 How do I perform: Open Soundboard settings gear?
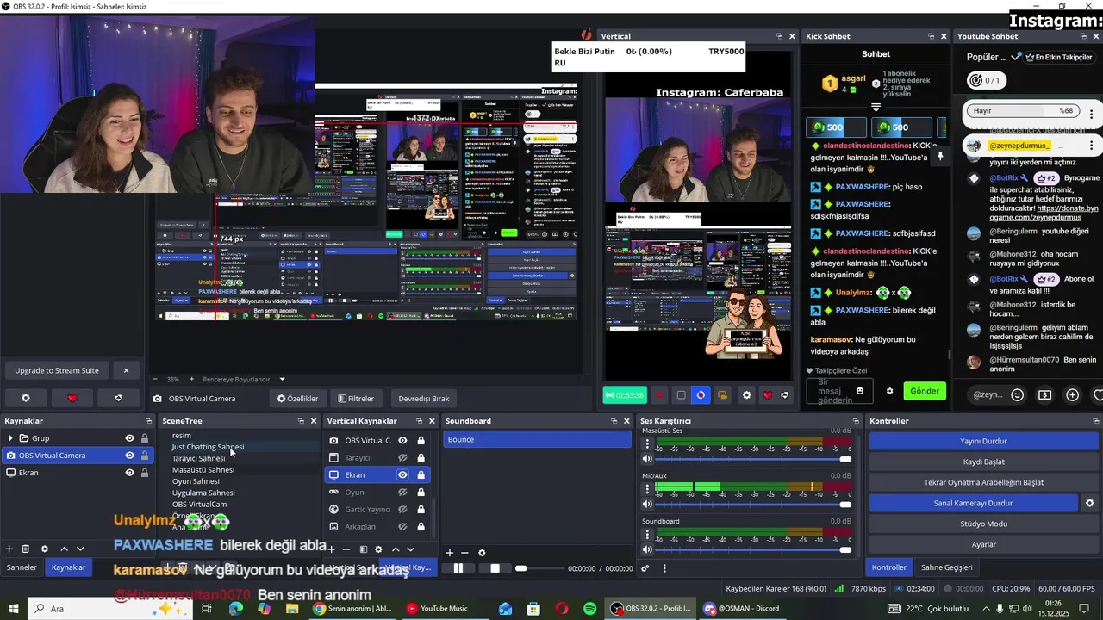[x=482, y=553]
